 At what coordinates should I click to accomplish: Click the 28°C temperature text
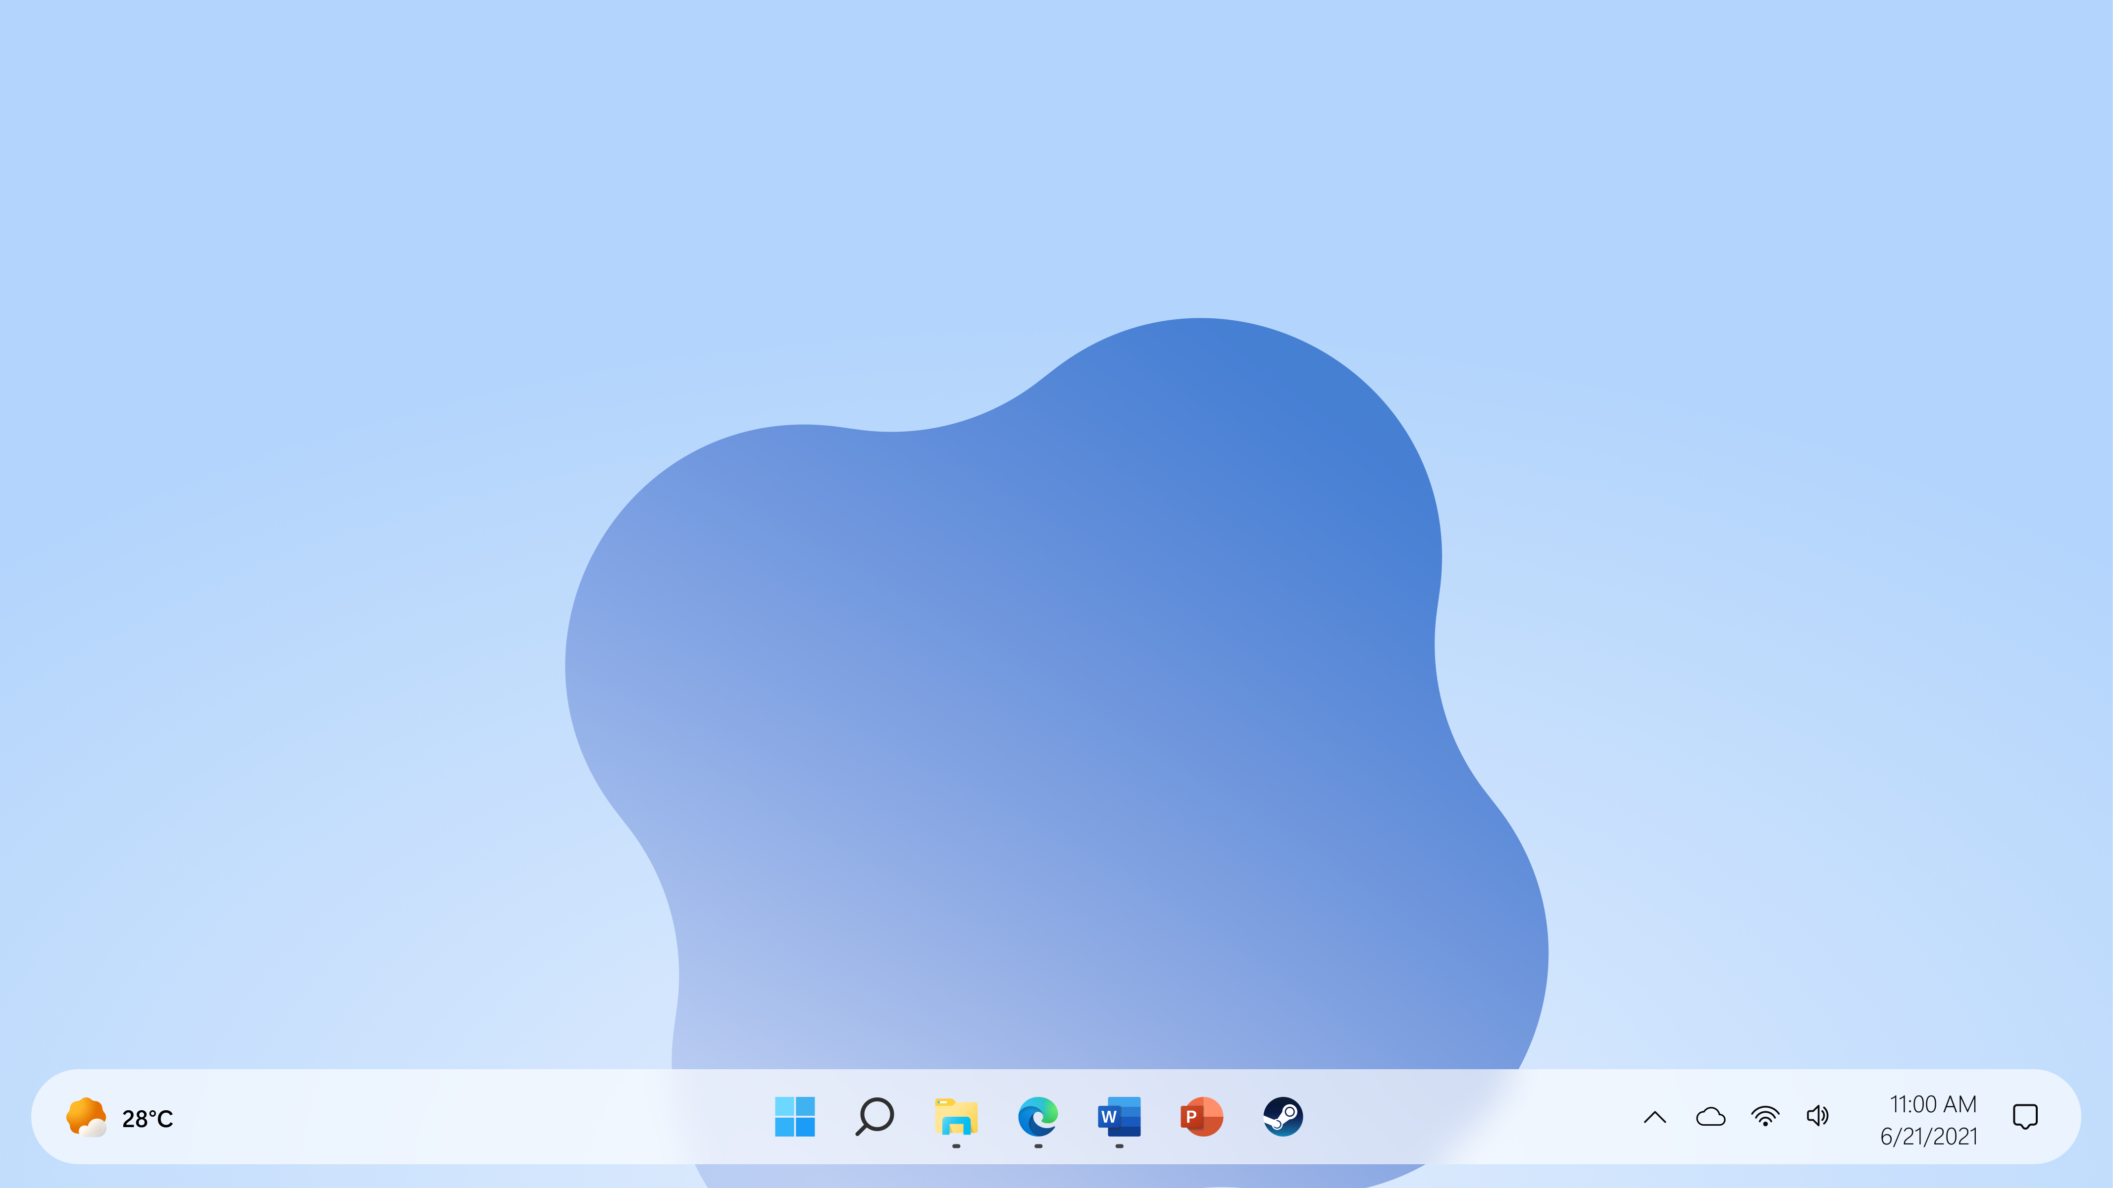[148, 1119]
